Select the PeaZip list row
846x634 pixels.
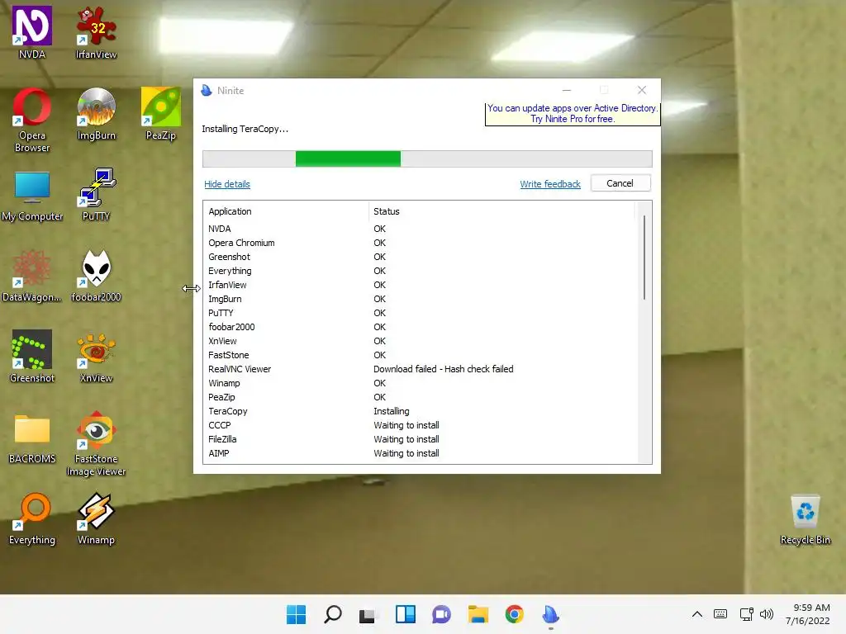[421, 397]
